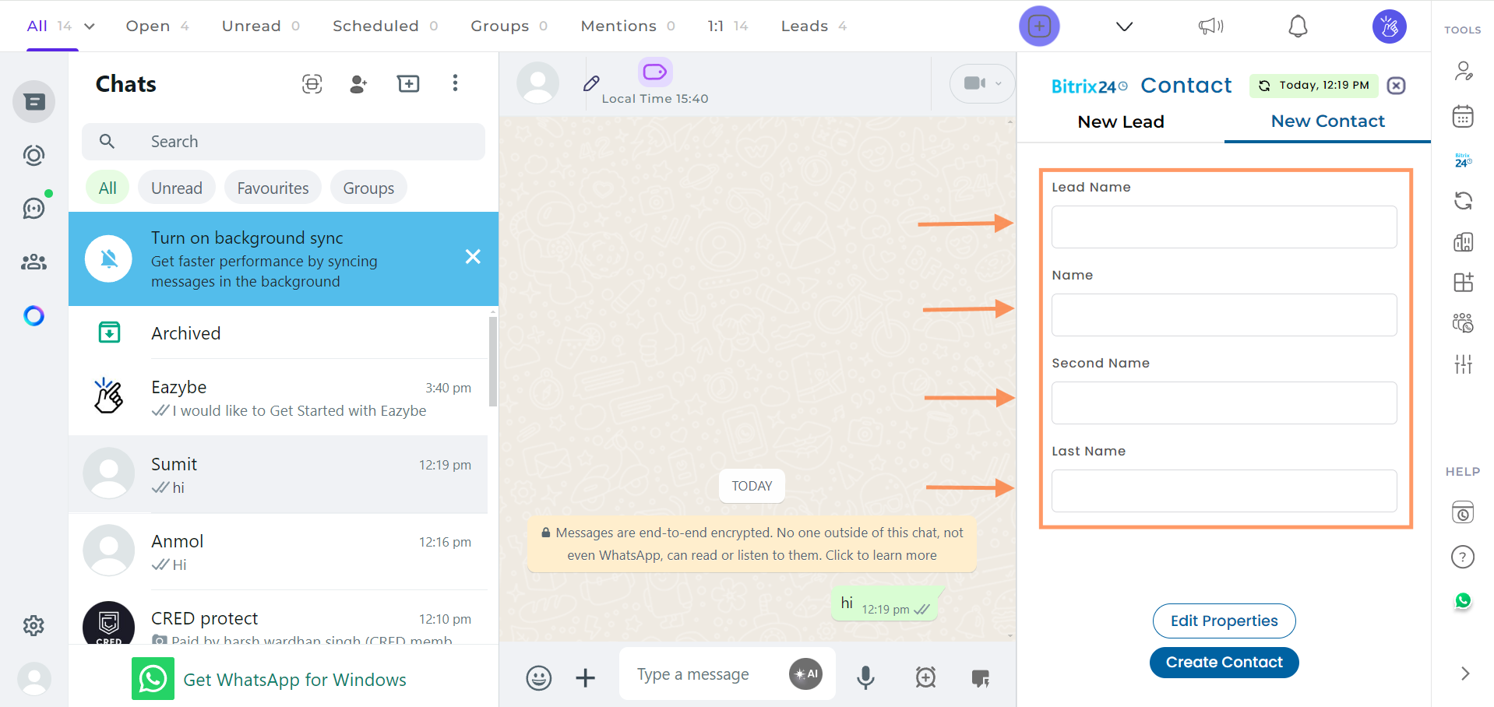Open the analytics chart tool icon
The height and width of the screenshot is (707, 1494).
(1463, 242)
